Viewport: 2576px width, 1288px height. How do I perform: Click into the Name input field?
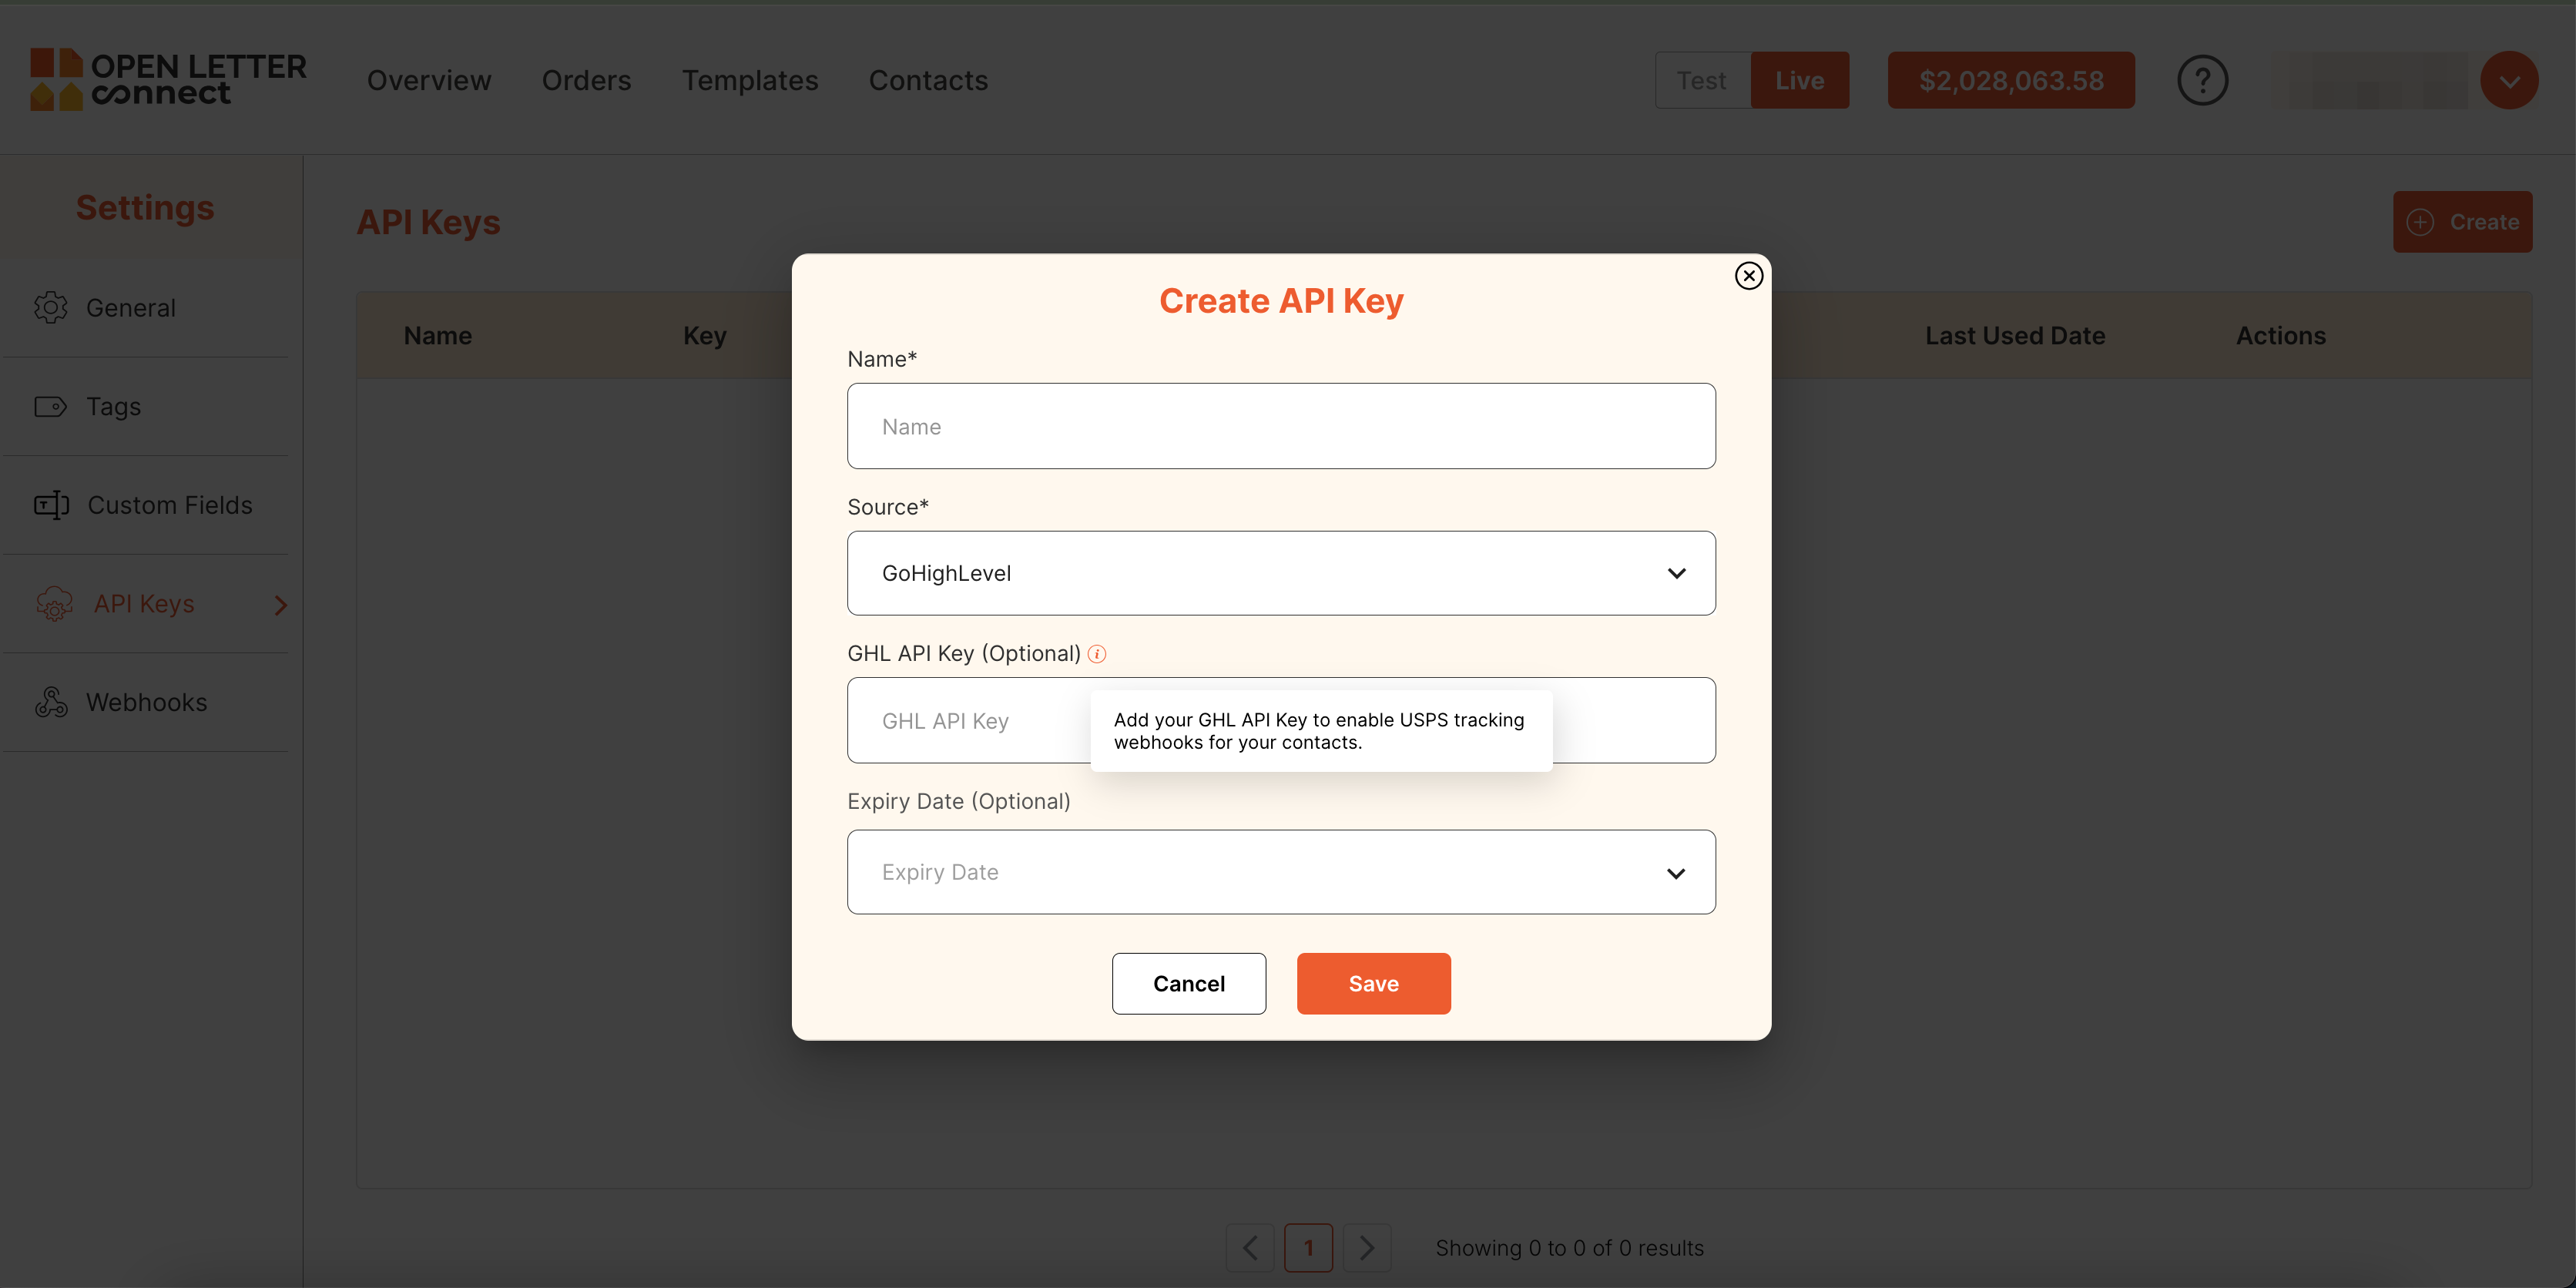pyautogui.click(x=1281, y=426)
